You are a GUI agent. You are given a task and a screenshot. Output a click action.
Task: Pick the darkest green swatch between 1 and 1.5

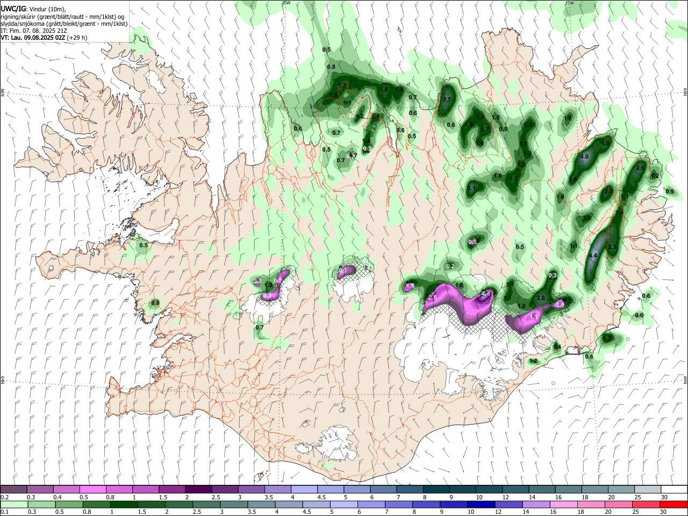pos(123,504)
